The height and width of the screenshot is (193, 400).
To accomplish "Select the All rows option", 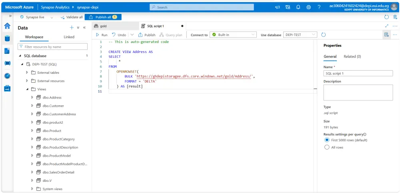I will point(327,147).
